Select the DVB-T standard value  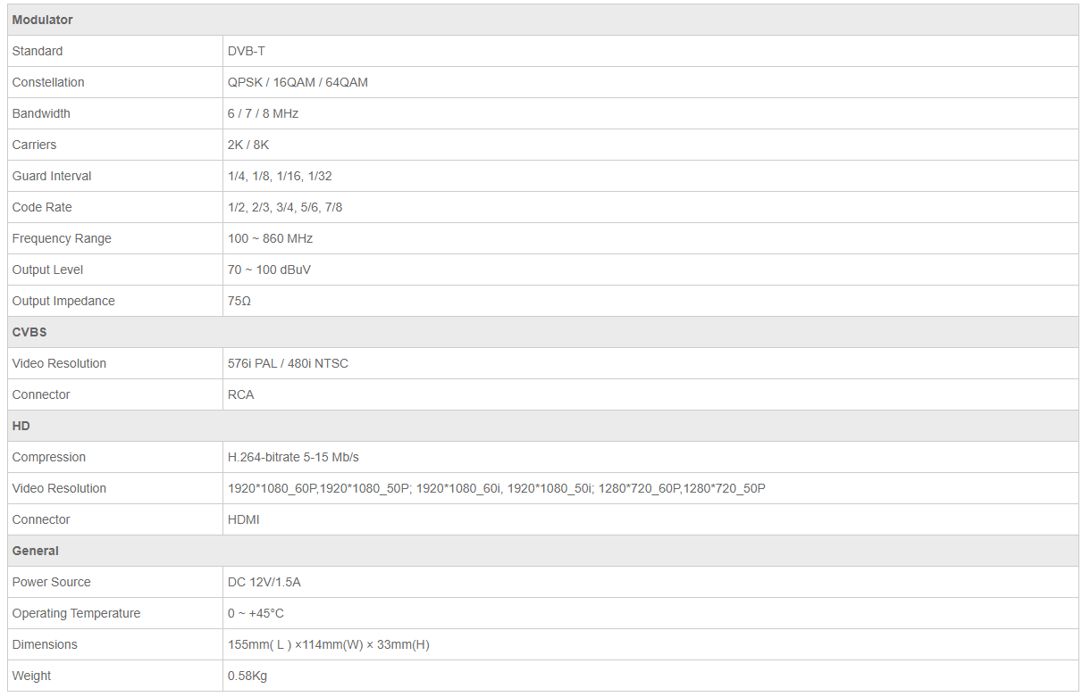[247, 51]
